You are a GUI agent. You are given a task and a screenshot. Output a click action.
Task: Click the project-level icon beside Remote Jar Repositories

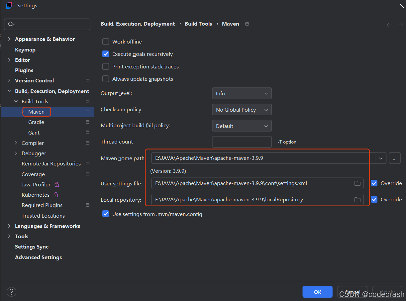pyautogui.click(x=87, y=163)
